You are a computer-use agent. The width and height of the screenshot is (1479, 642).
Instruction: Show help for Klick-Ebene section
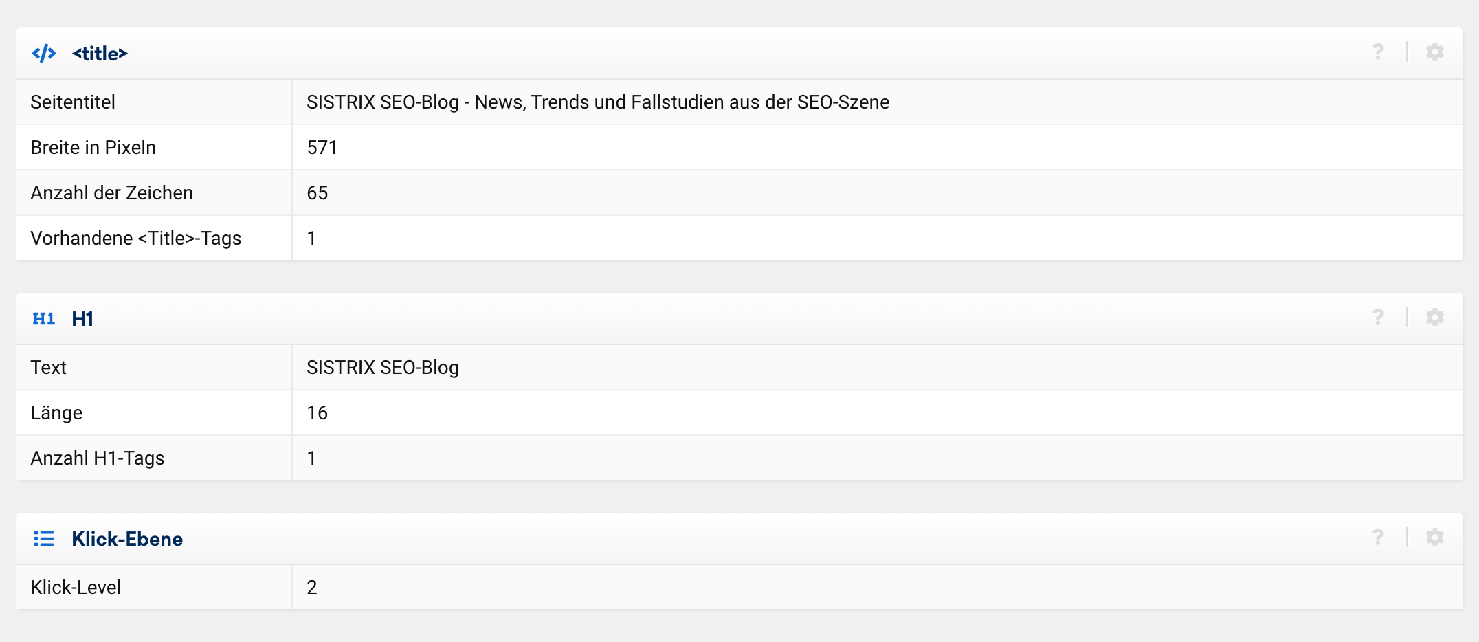1378,538
